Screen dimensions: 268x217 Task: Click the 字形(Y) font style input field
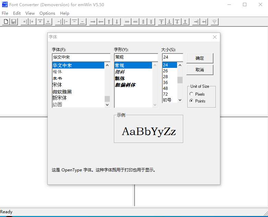coord(136,57)
